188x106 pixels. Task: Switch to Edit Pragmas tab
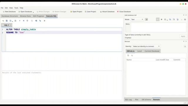click(38, 16)
